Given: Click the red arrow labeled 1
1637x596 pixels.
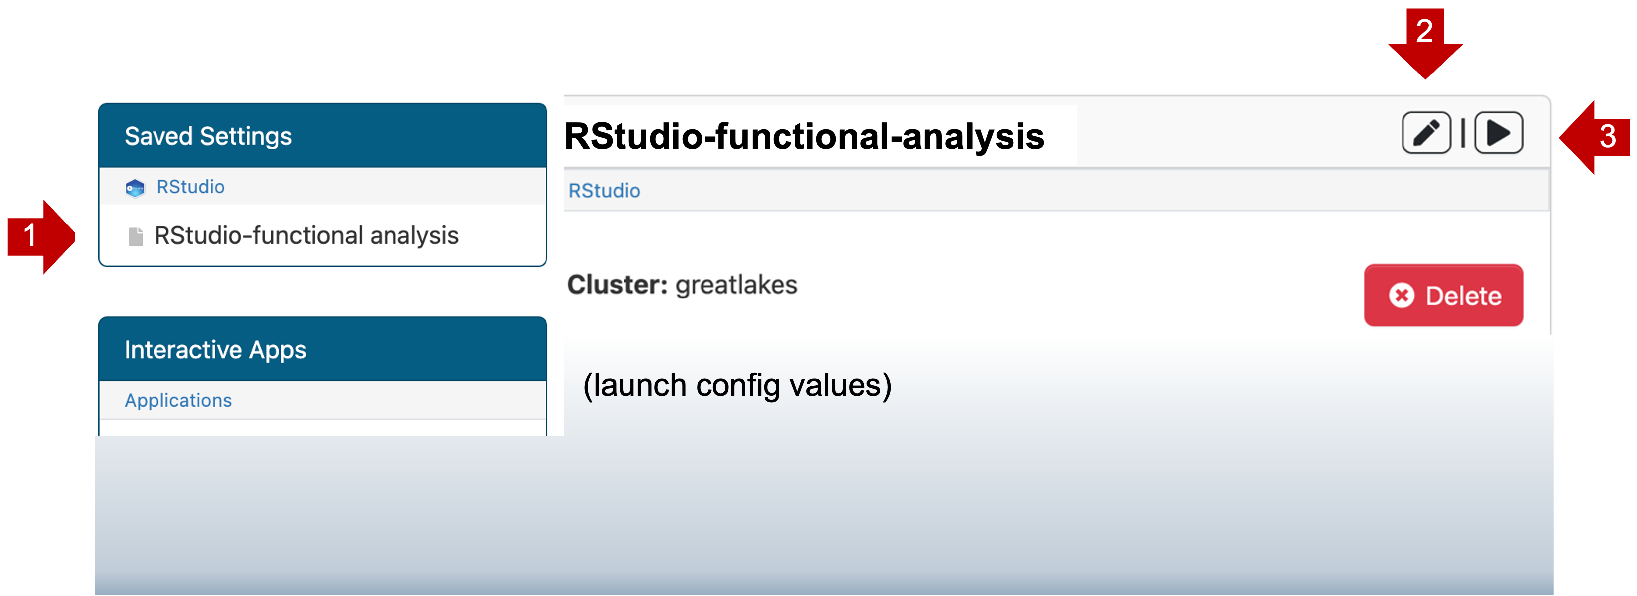Looking at the screenshot, I should pos(39,236).
